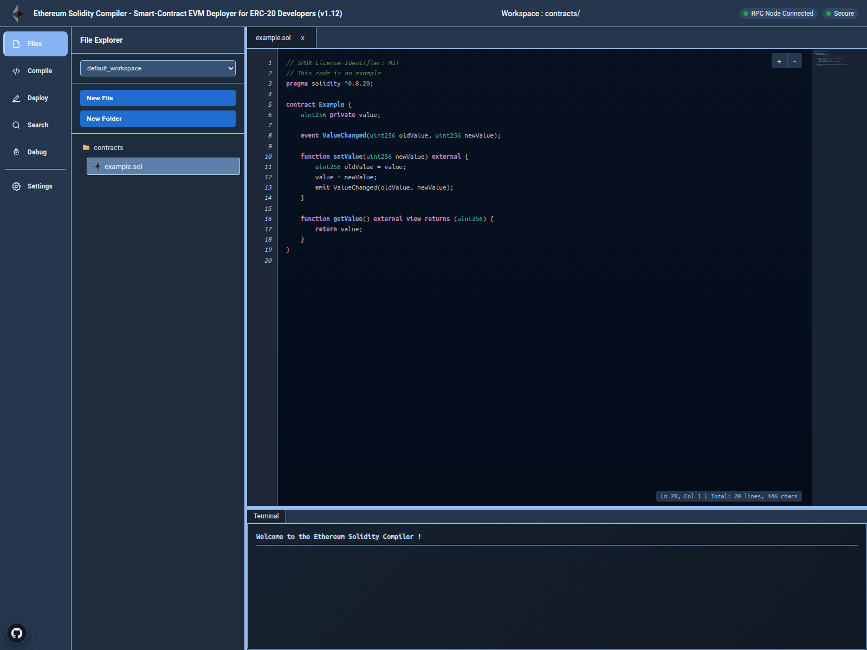Click the RPC Node Connected status badge

778,14
